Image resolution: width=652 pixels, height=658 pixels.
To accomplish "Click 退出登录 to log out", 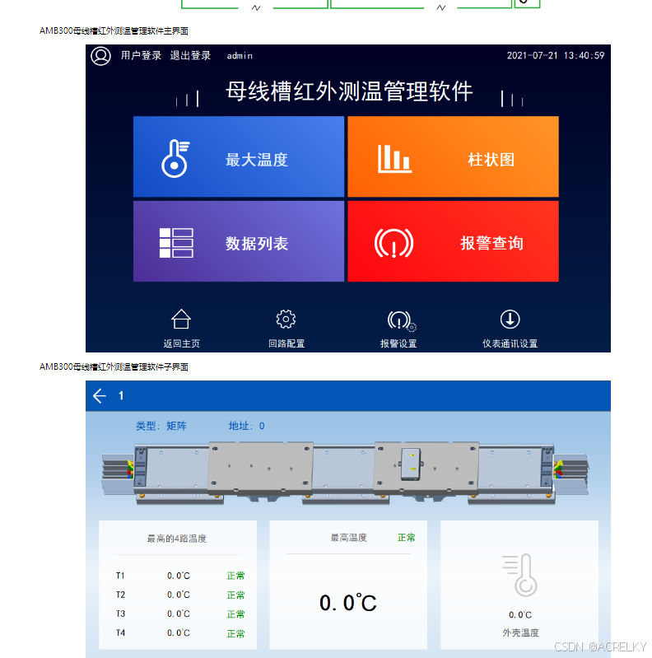I will [x=190, y=55].
